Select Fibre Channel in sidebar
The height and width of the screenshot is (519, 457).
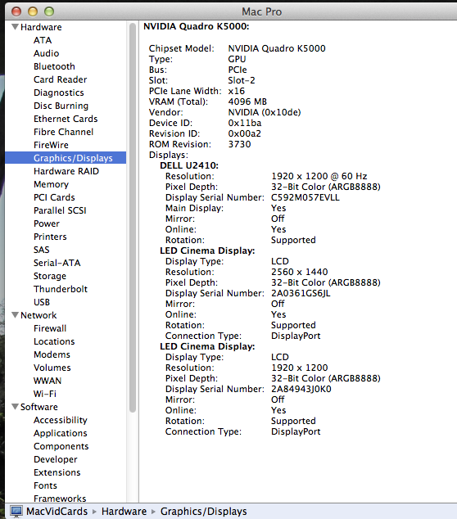64,132
